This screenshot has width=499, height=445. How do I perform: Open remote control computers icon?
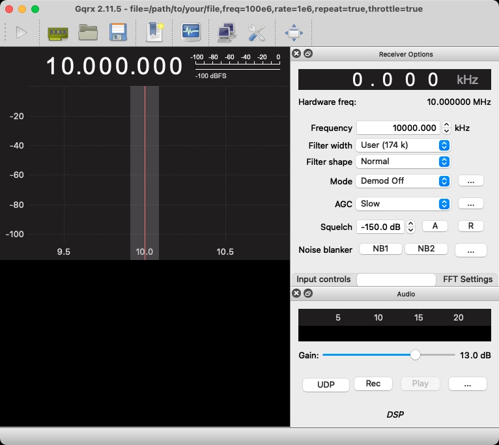pyautogui.click(x=227, y=33)
